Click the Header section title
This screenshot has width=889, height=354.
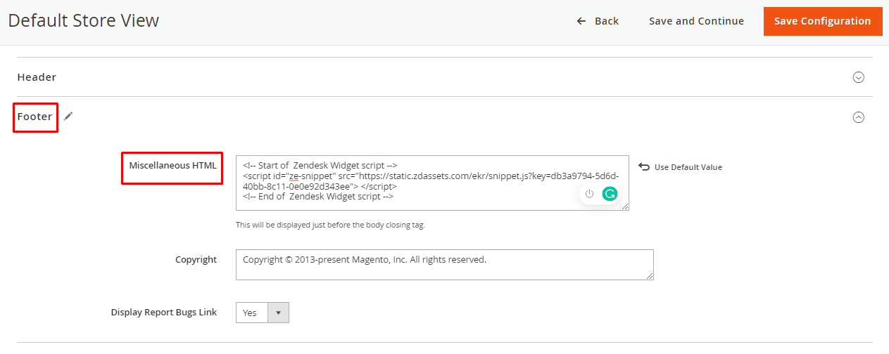point(37,77)
